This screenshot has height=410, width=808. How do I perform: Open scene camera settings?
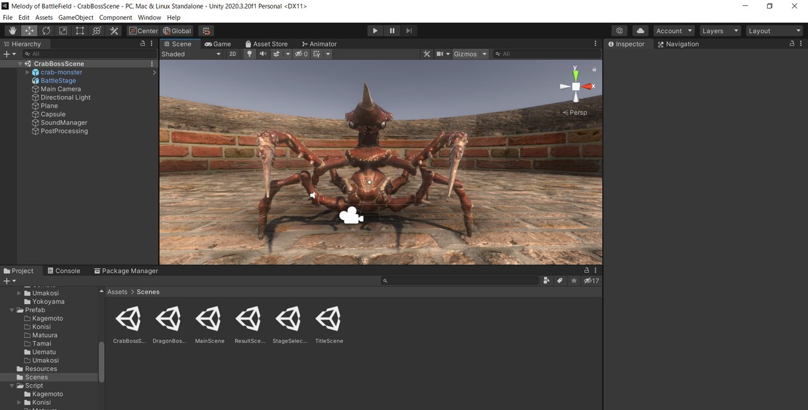pyautogui.click(x=442, y=54)
